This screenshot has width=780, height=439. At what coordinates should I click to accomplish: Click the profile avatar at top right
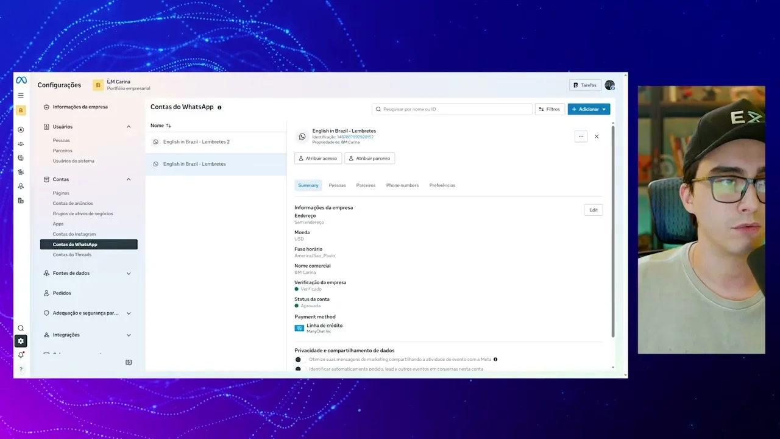[609, 85]
